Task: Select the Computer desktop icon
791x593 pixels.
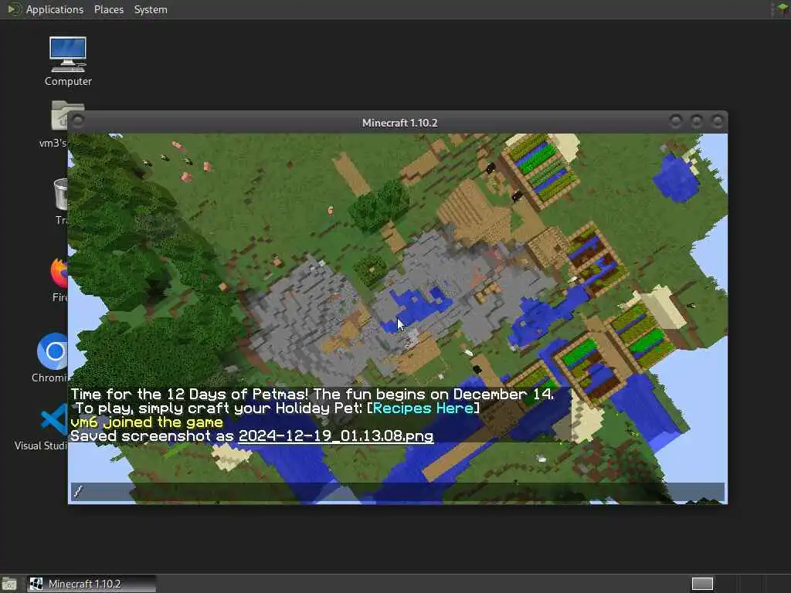Action: 68,61
